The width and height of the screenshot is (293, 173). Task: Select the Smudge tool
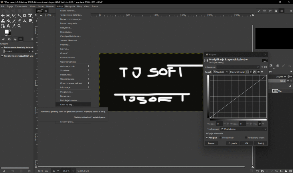(30, 21)
